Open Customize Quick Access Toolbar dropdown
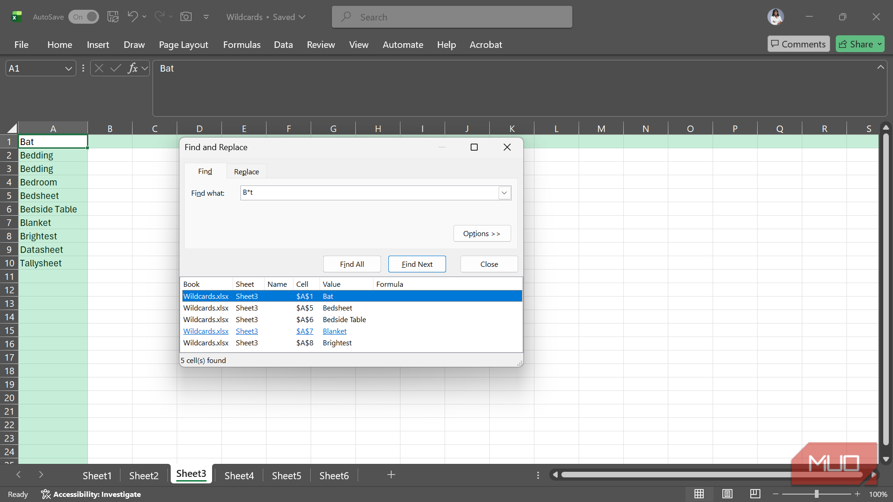This screenshot has width=893, height=502. [x=206, y=17]
